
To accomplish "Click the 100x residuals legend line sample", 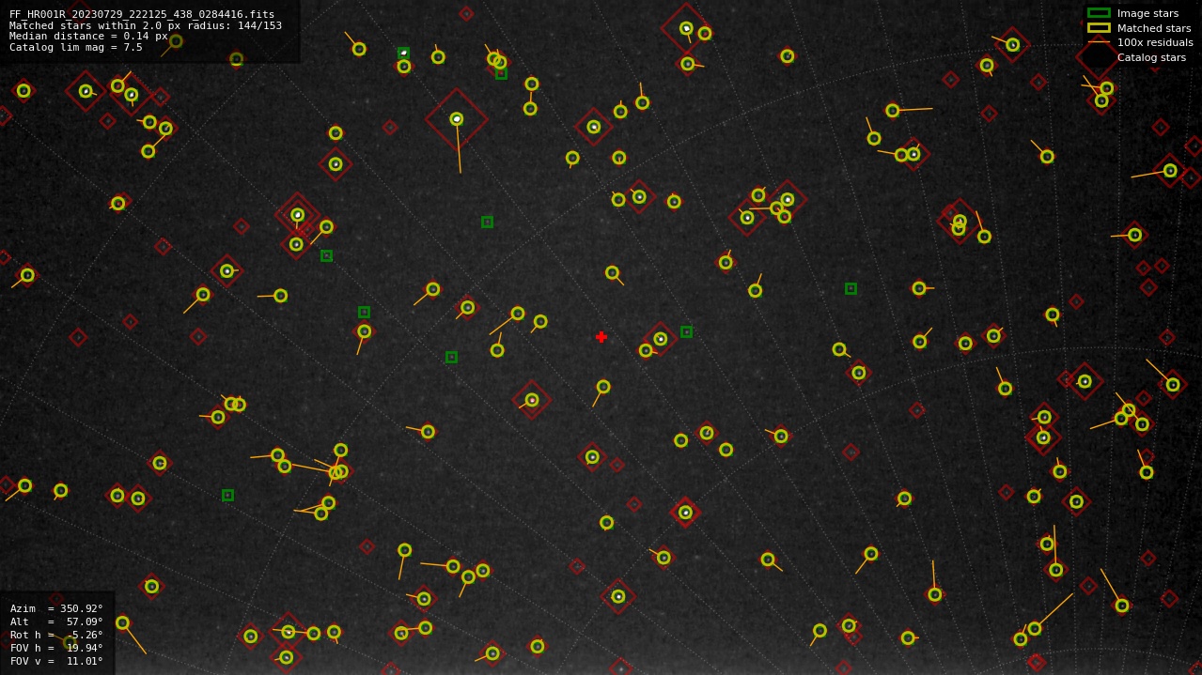I will pyautogui.click(x=1099, y=42).
